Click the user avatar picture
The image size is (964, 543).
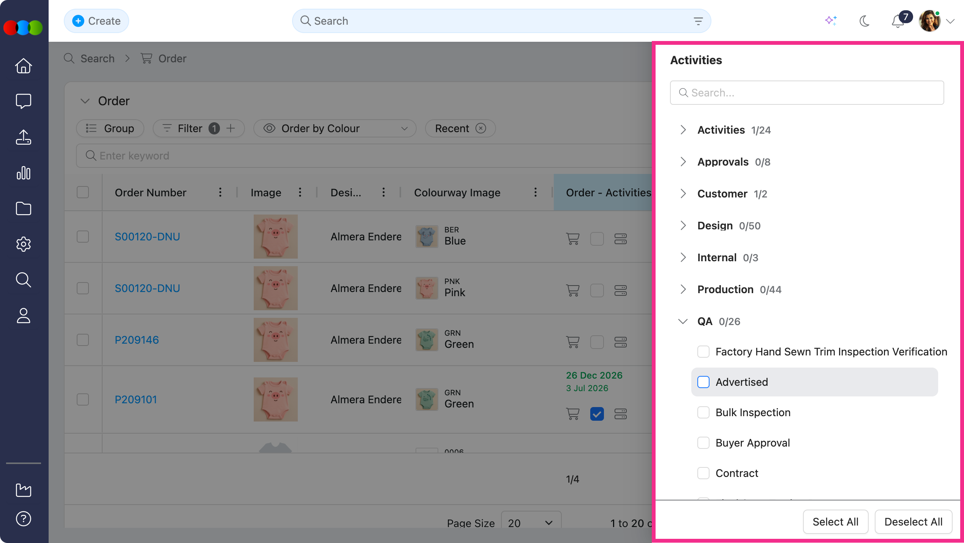pos(929,21)
